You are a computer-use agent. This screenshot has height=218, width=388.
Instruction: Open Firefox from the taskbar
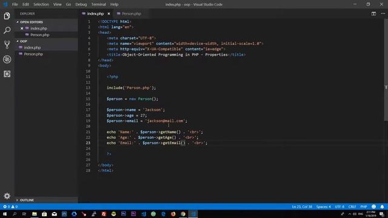pos(173,214)
